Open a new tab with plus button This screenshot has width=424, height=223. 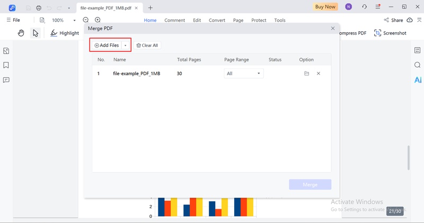coord(151,8)
